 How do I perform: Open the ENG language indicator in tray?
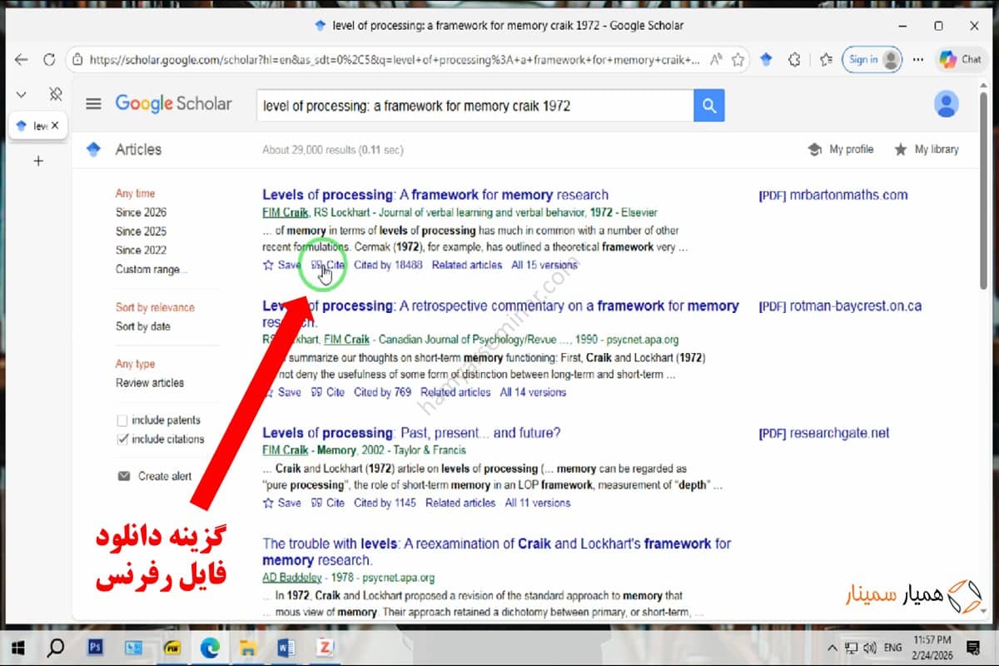(892, 647)
